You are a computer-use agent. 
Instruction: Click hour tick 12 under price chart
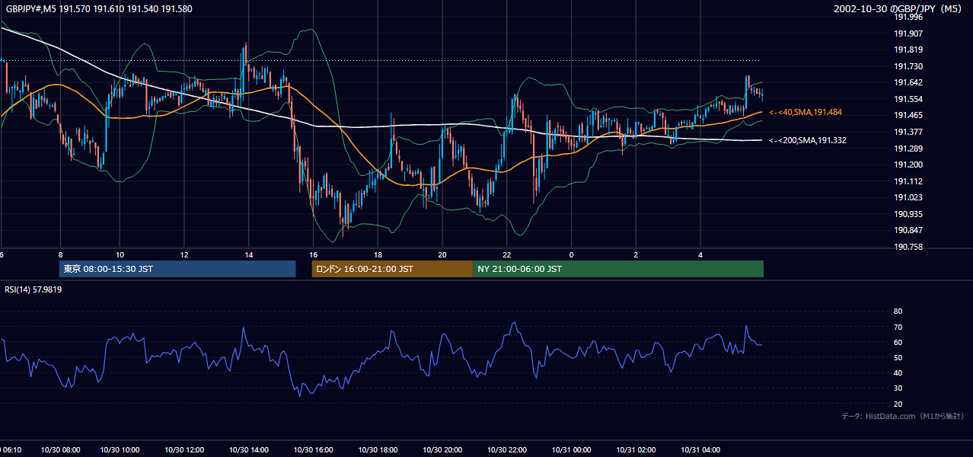tap(183, 254)
